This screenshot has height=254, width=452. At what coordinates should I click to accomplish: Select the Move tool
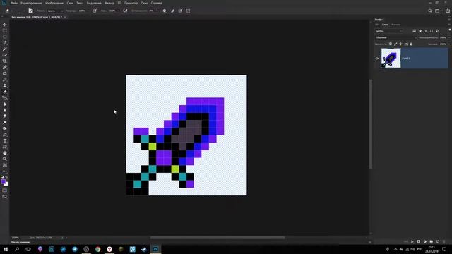5,25
